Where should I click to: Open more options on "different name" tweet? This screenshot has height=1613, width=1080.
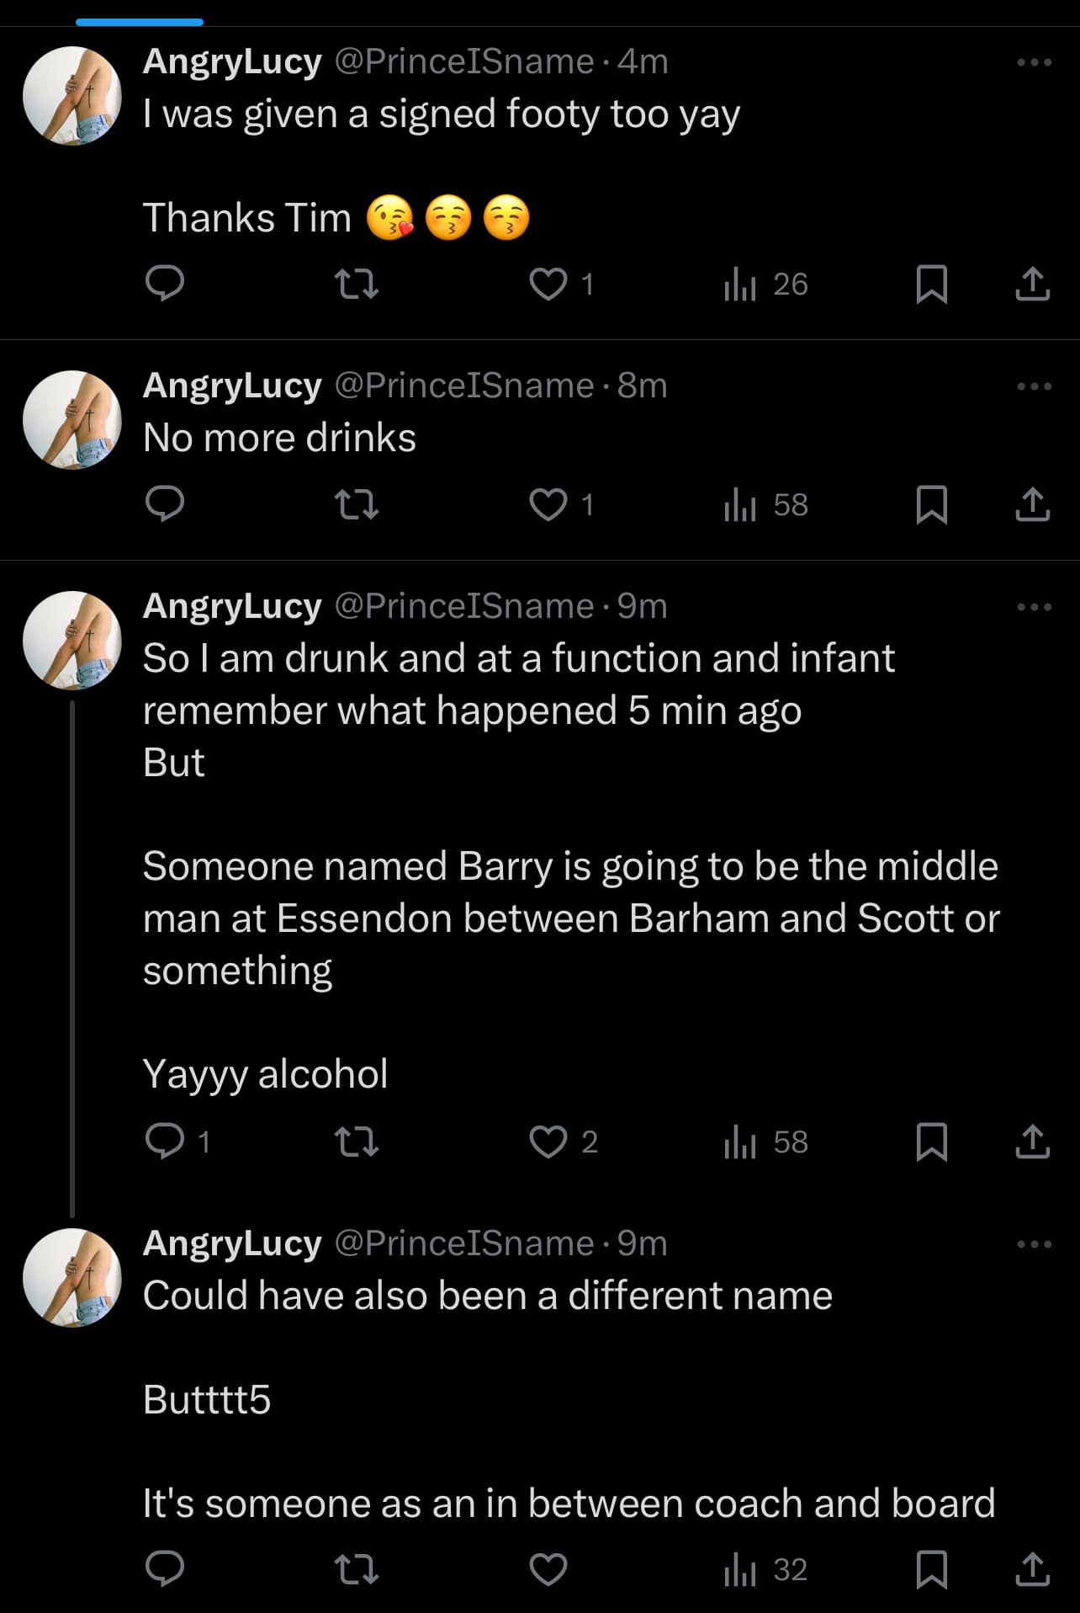pyautogui.click(x=1034, y=1244)
